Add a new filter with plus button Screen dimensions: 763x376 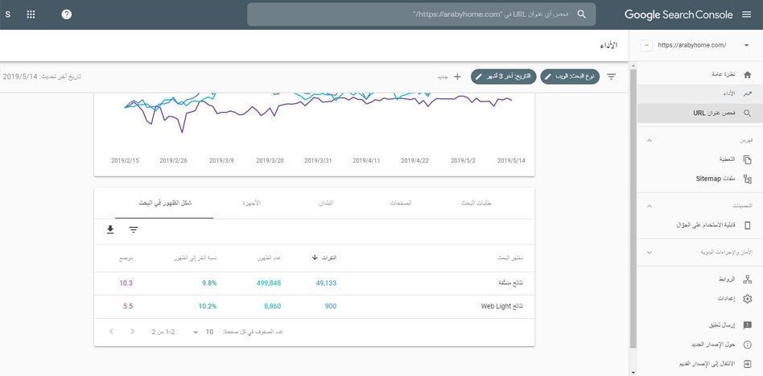[x=457, y=76]
